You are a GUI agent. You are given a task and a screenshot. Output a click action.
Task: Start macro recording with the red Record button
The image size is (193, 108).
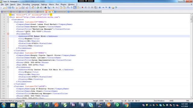coord(82,7)
